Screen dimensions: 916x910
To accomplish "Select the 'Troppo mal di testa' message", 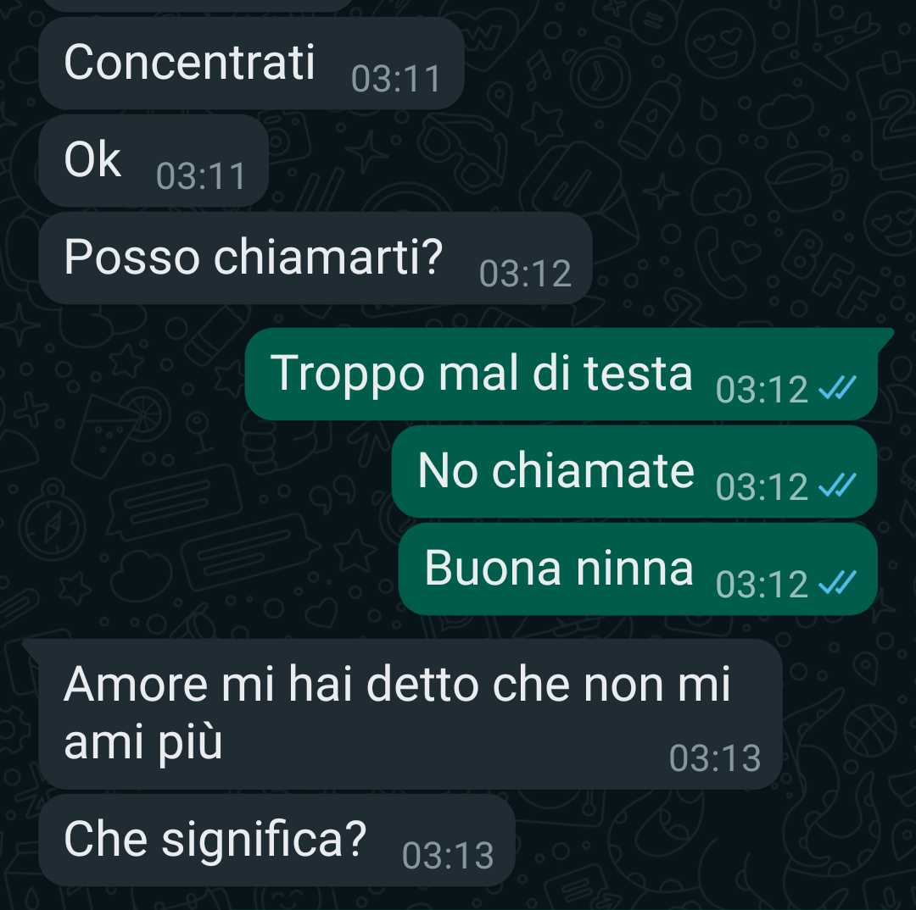I will coord(562,374).
